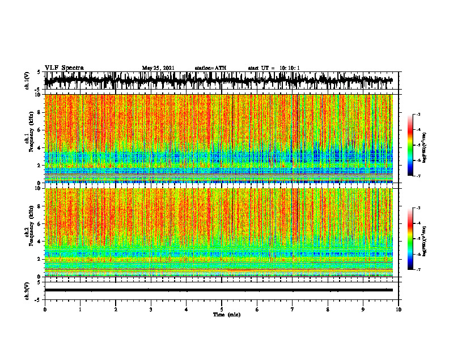Click time axis tick label '10'

[399, 310]
